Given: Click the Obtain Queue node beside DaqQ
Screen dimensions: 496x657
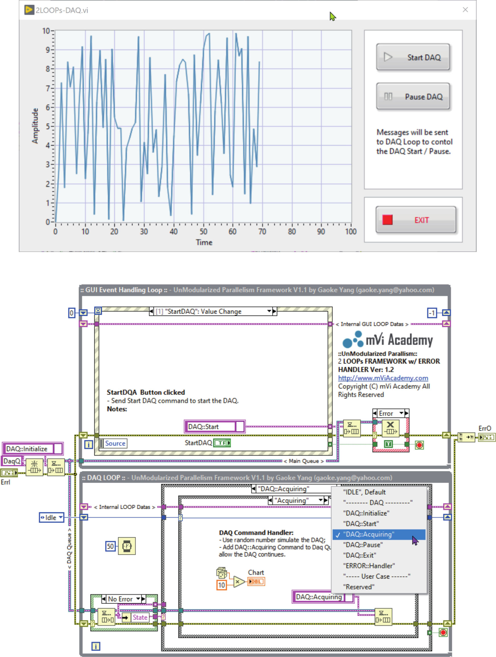Looking at the screenshot, I should 35,467.
